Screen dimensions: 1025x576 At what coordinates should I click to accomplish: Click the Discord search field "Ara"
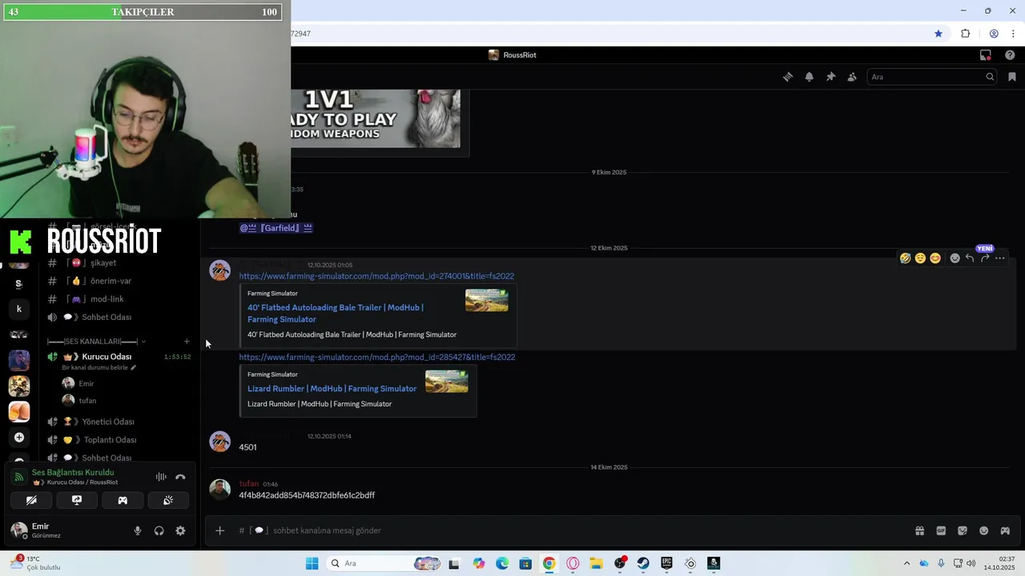pos(932,77)
